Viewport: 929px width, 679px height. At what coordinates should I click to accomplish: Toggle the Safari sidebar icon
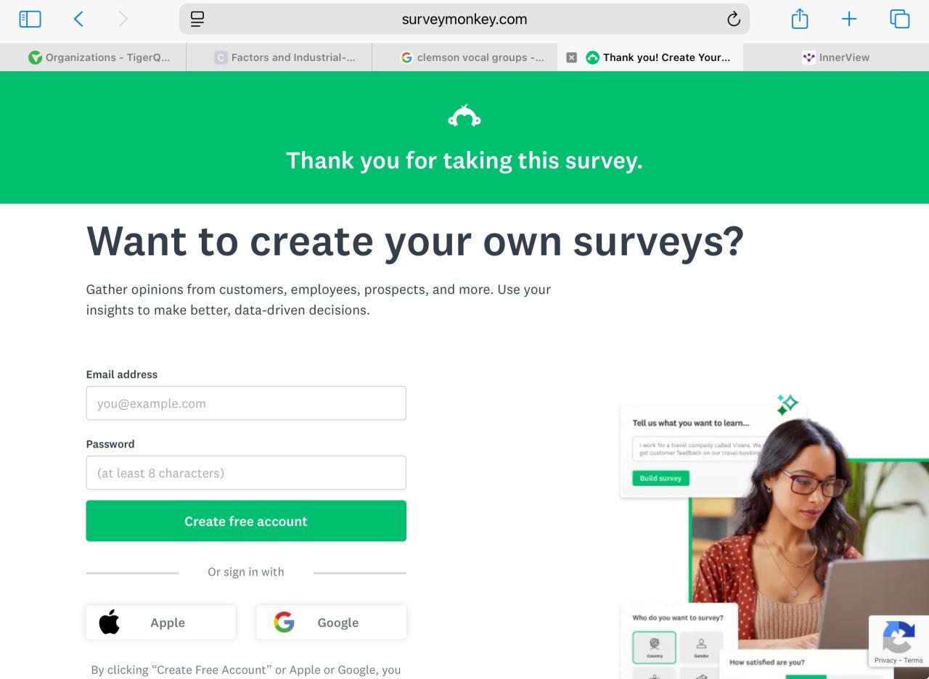30,20
